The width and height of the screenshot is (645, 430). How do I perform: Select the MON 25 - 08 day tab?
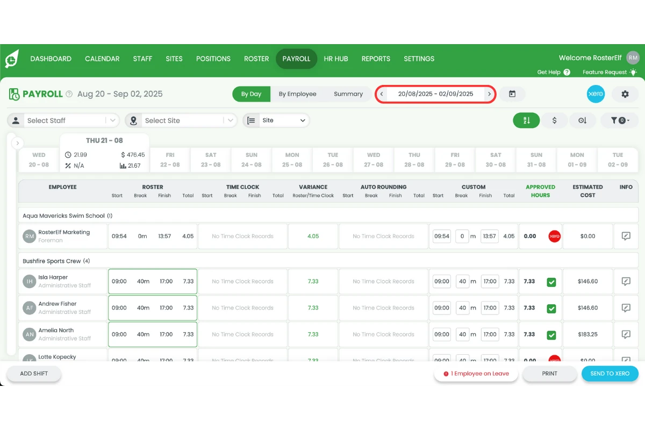tap(292, 160)
